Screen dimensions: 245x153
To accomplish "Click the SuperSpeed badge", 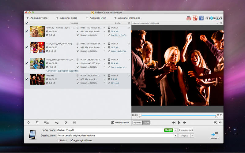I will click(x=169, y=130).
